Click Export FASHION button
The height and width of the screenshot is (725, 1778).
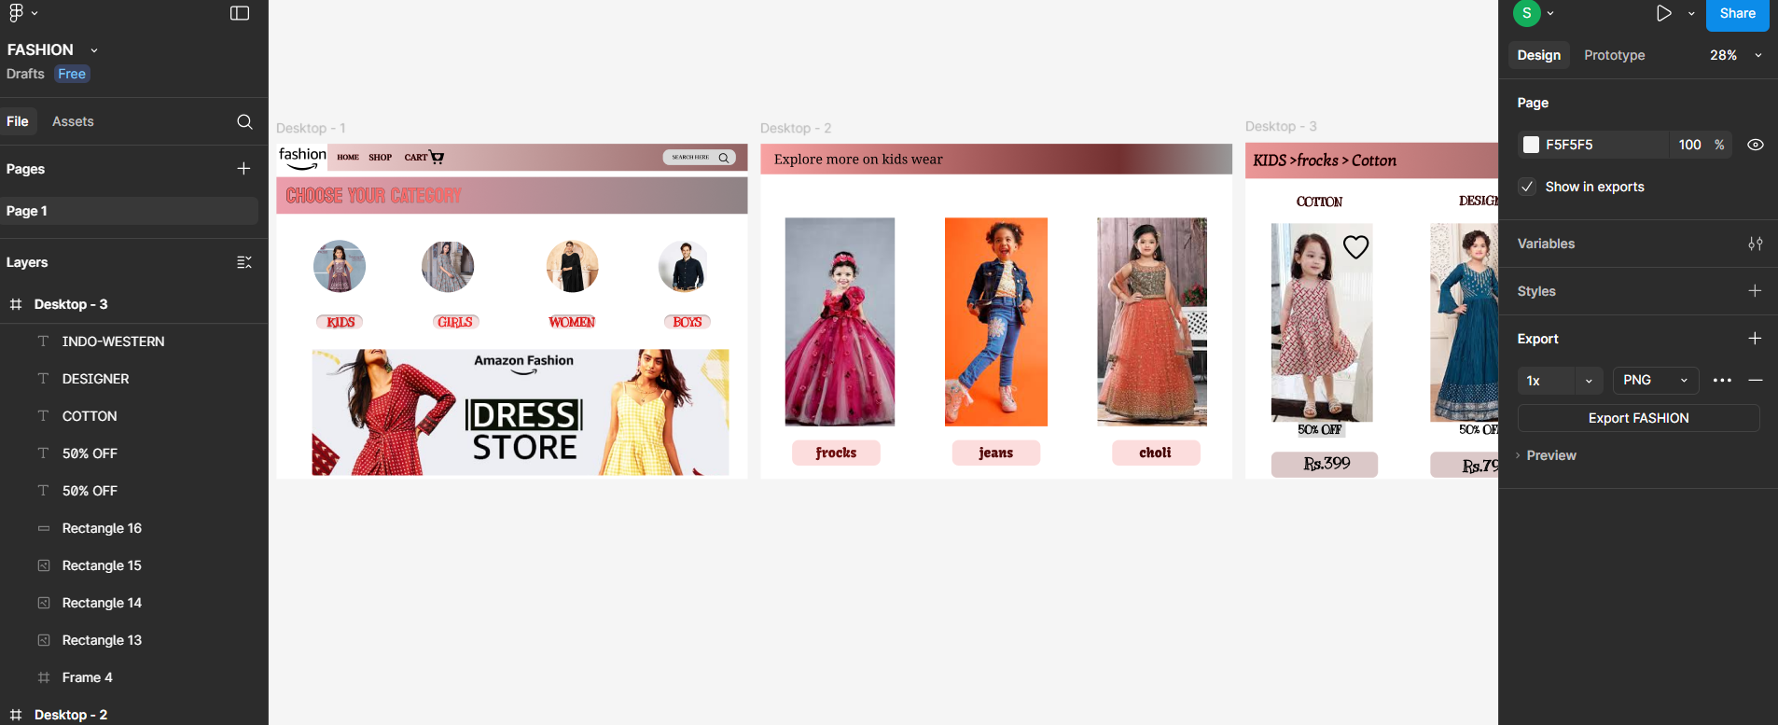1638,418
